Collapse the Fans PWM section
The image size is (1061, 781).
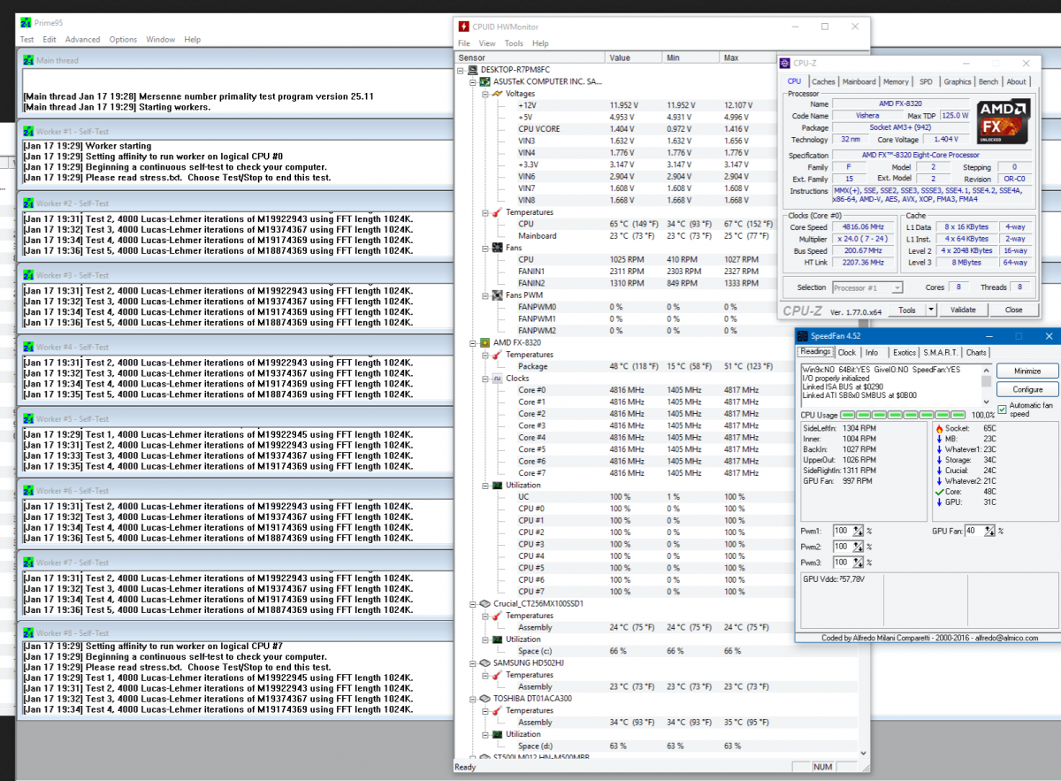[485, 295]
